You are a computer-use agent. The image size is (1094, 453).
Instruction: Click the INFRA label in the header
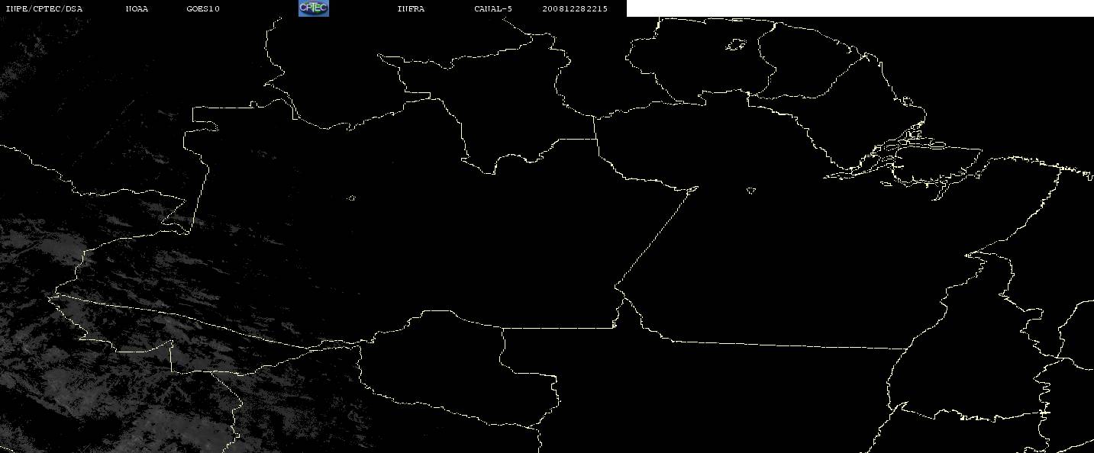pyautogui.click(x=411, y=9)
